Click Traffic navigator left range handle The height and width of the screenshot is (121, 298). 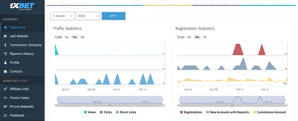[x=57, y=100]
